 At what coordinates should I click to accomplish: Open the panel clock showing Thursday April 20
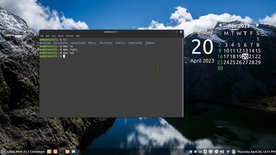[x=256, y=152]
